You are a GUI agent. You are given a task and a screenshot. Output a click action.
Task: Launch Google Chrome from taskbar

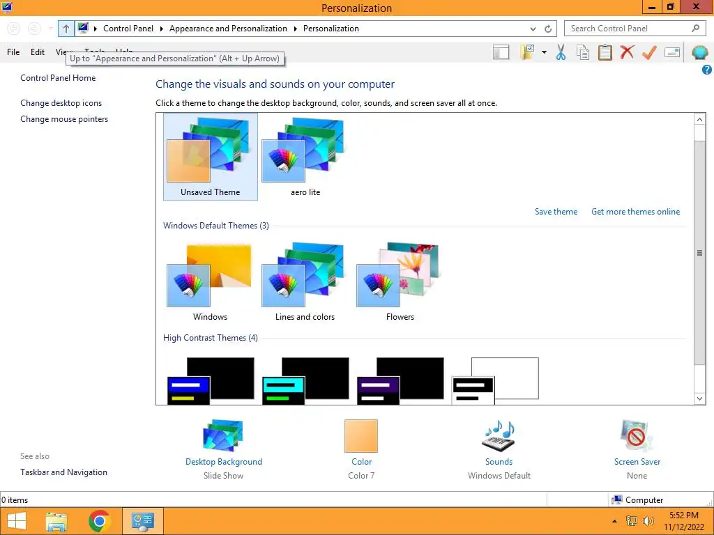click(99, 521)
